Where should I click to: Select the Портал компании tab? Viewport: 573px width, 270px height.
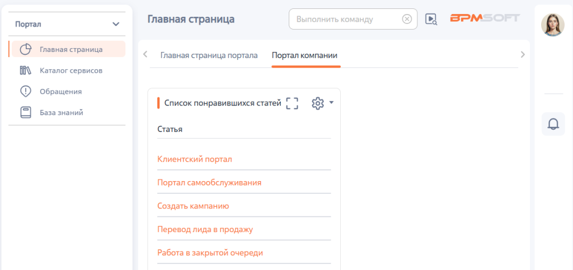(304, 55)
